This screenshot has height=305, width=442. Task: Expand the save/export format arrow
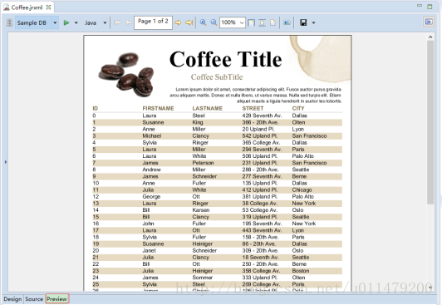(x=313, y=22)
